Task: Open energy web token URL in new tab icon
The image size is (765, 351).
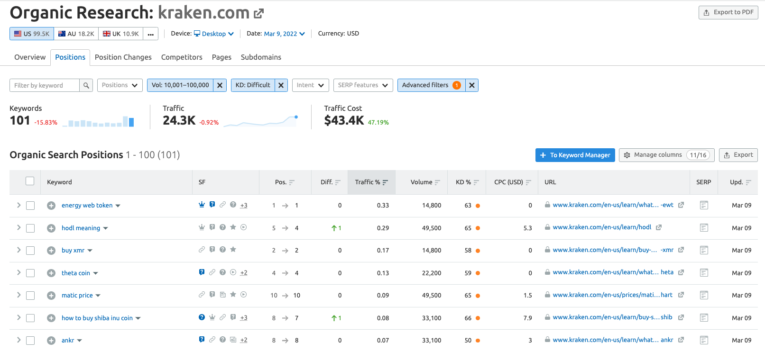Action: tap(681, 205)
